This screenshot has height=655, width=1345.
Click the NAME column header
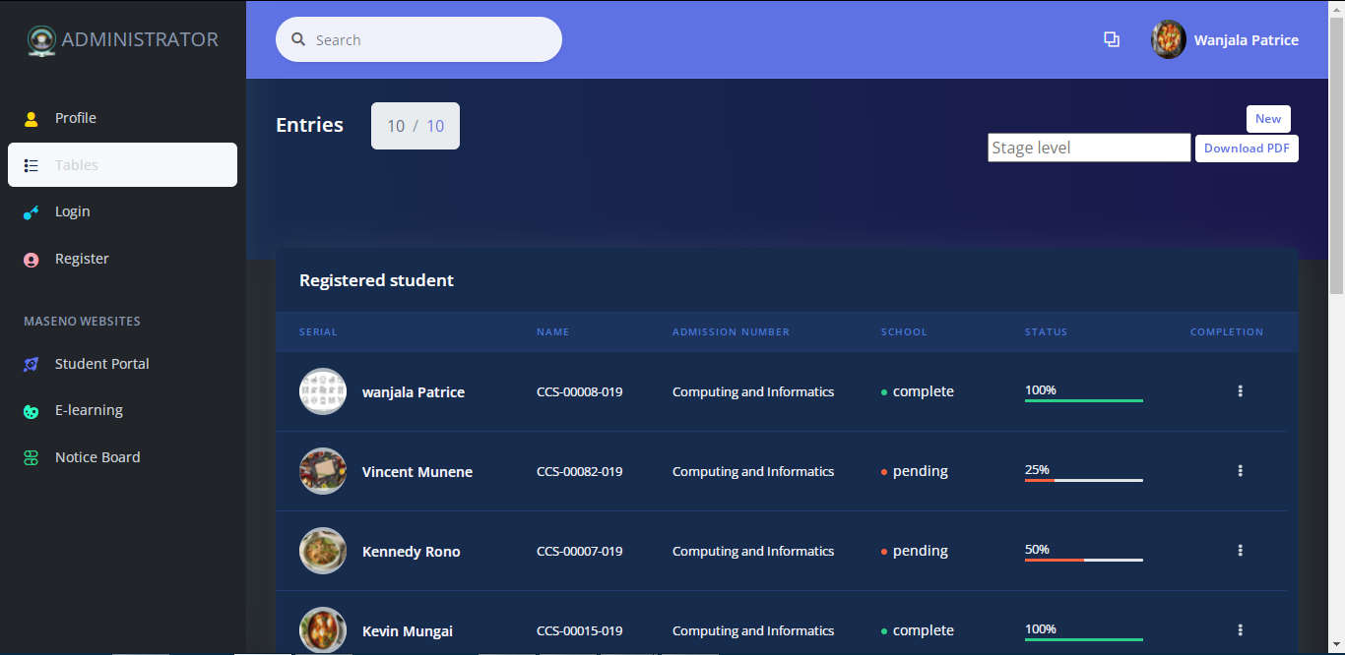click(553, 332)
